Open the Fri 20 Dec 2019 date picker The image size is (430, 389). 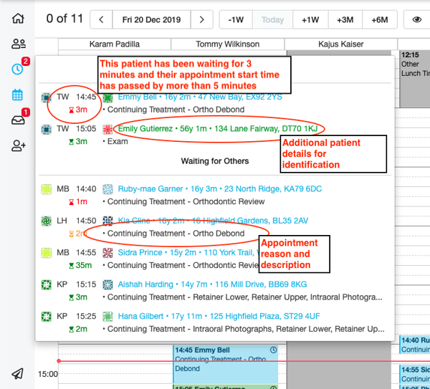pyautogui.click(x=152, y=19)
